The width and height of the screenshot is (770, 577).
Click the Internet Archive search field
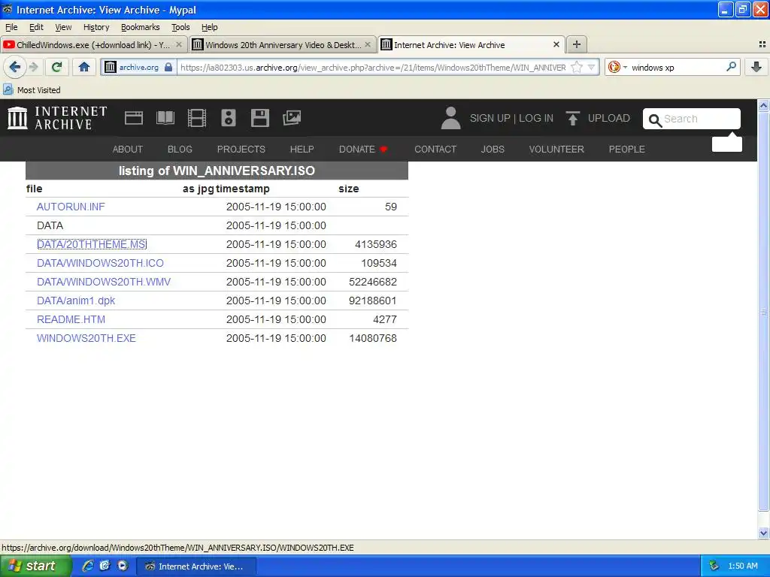[692, 119]
